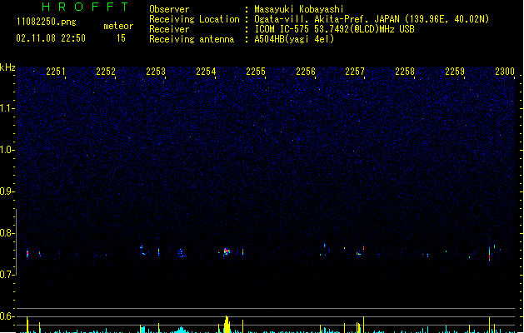Click the meteor label

[118, 26]
